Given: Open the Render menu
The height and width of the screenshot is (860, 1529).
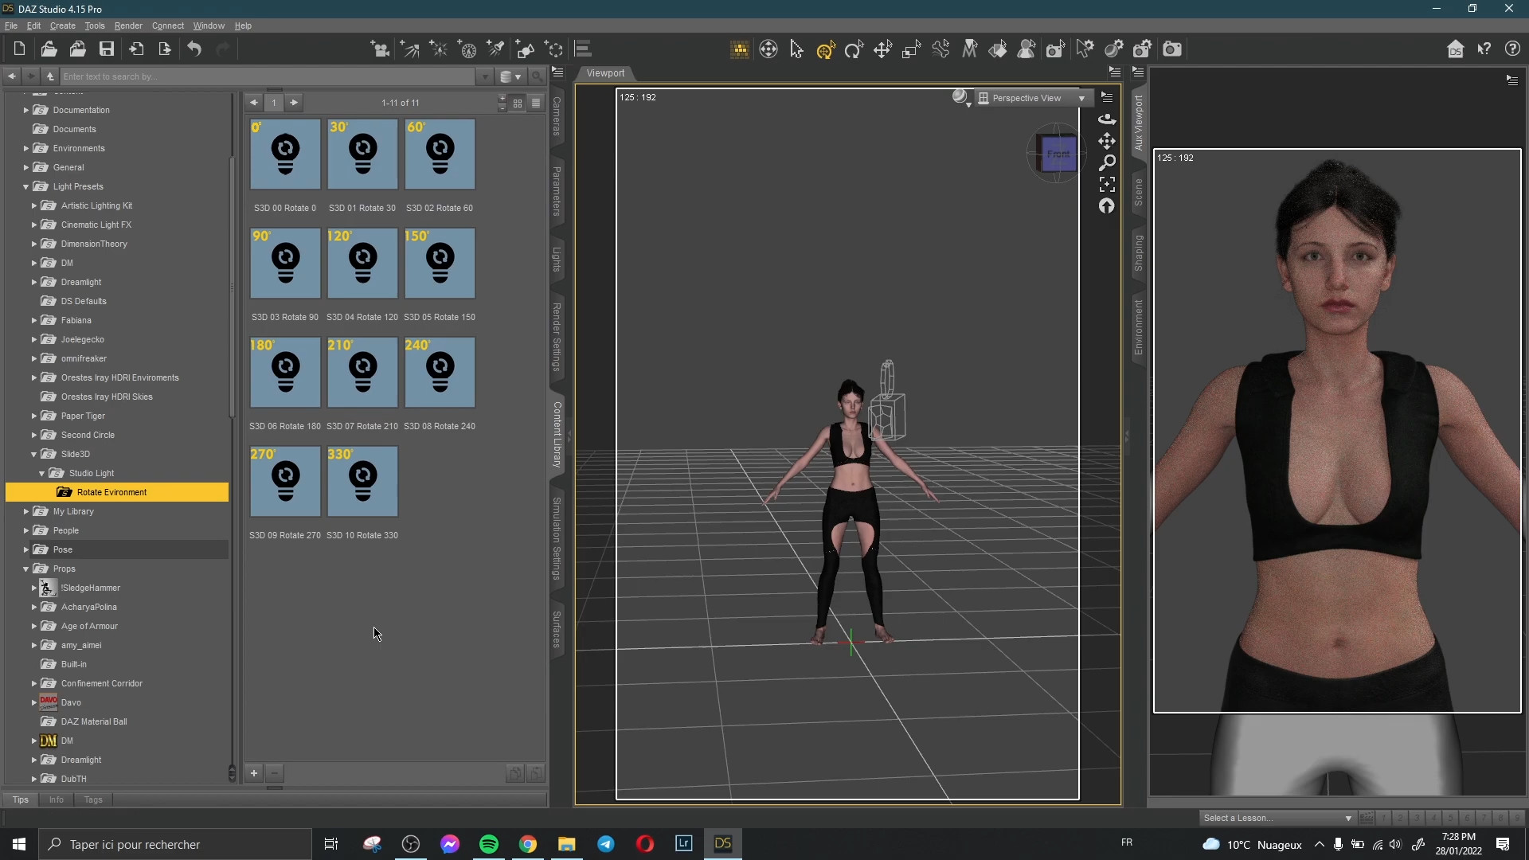Looking at the screenshot, I should click(x=128, y=25).
